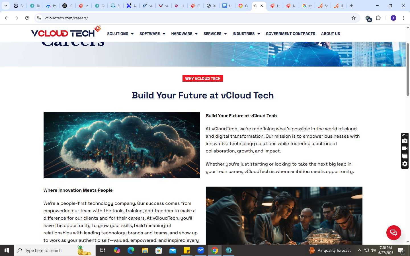Open the extension with the US badge
Screen dimensions: 410x256
tap(368, 18)
